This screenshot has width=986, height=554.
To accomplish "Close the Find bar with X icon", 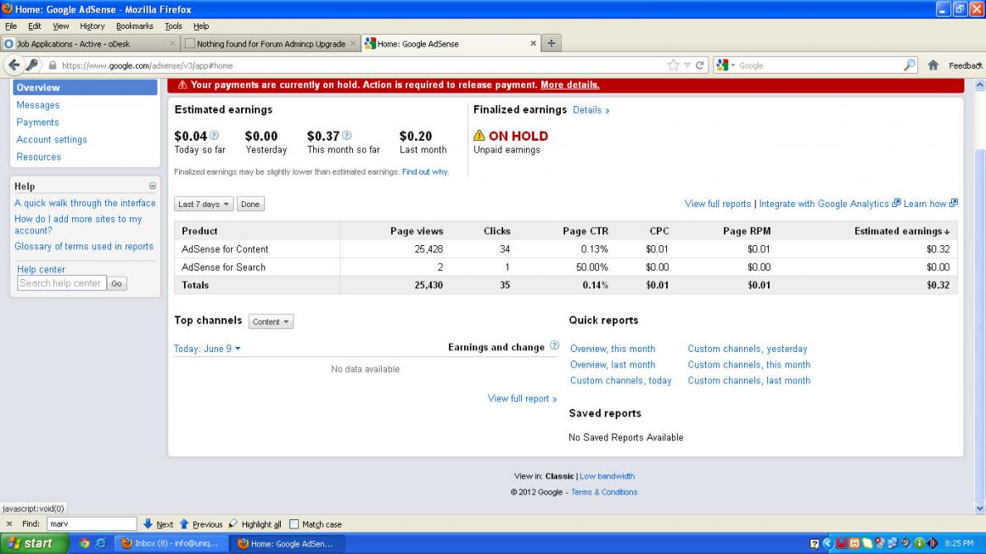I will pyautogui.click(x=8, y=523).
